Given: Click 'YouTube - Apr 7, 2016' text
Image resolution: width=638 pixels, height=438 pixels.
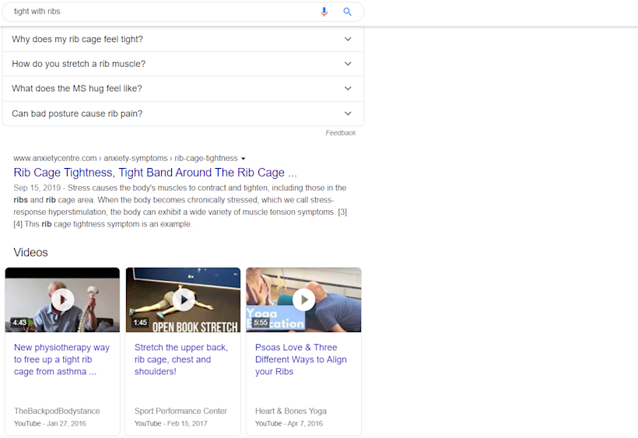Looking at the screenshot, I should (289, 423).
